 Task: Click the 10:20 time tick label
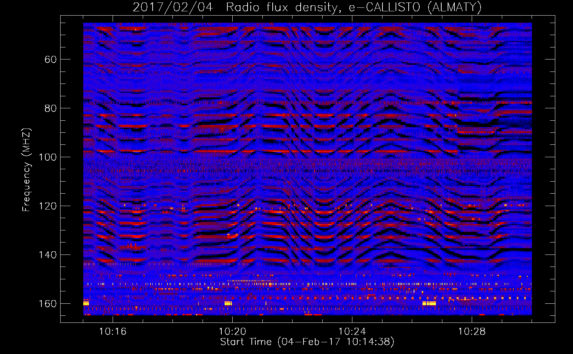232,332
